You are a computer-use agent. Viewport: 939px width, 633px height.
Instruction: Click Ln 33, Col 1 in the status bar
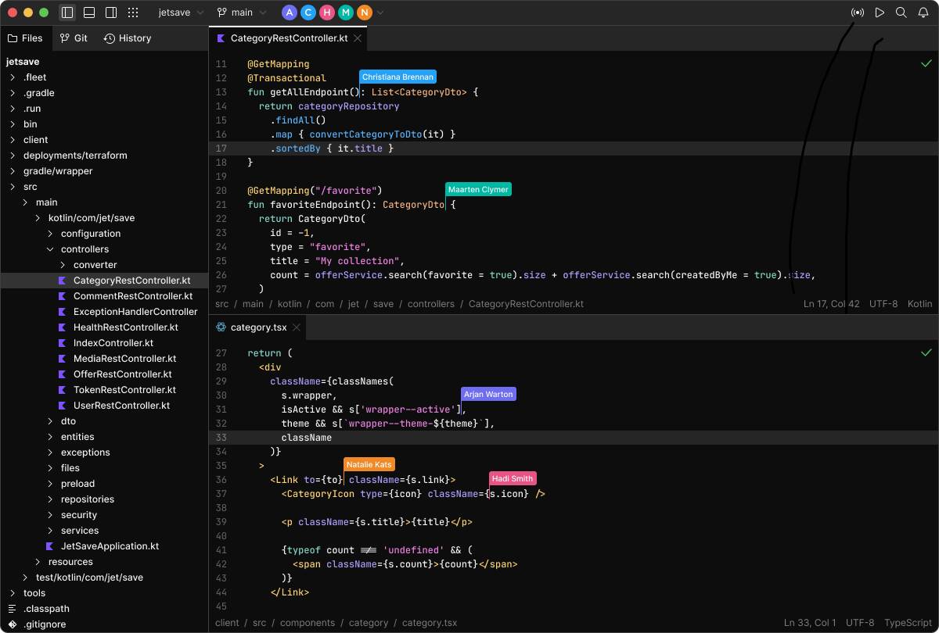click(809, 623)
